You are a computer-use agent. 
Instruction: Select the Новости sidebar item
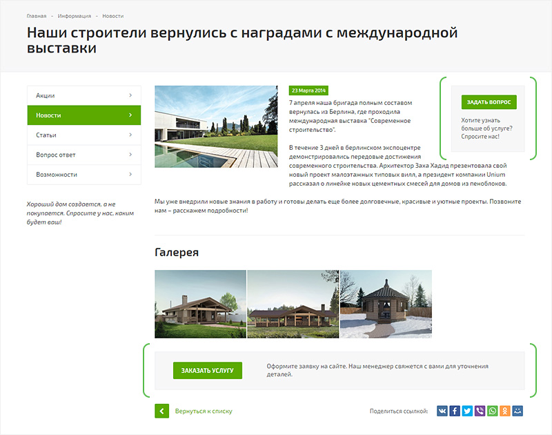48,115
